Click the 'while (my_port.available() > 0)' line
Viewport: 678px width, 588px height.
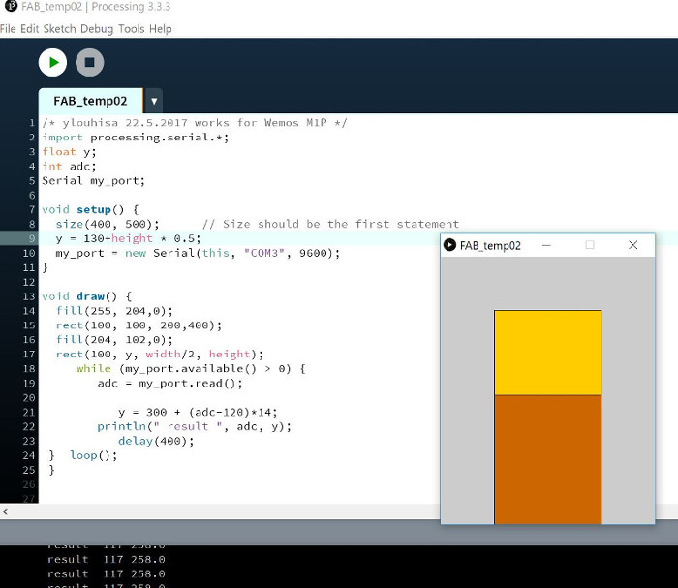[191, 369]
